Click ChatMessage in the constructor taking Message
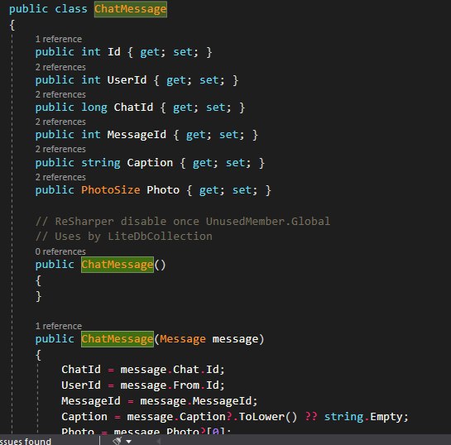This screenshot has height=445, width=451. (118, 339)
